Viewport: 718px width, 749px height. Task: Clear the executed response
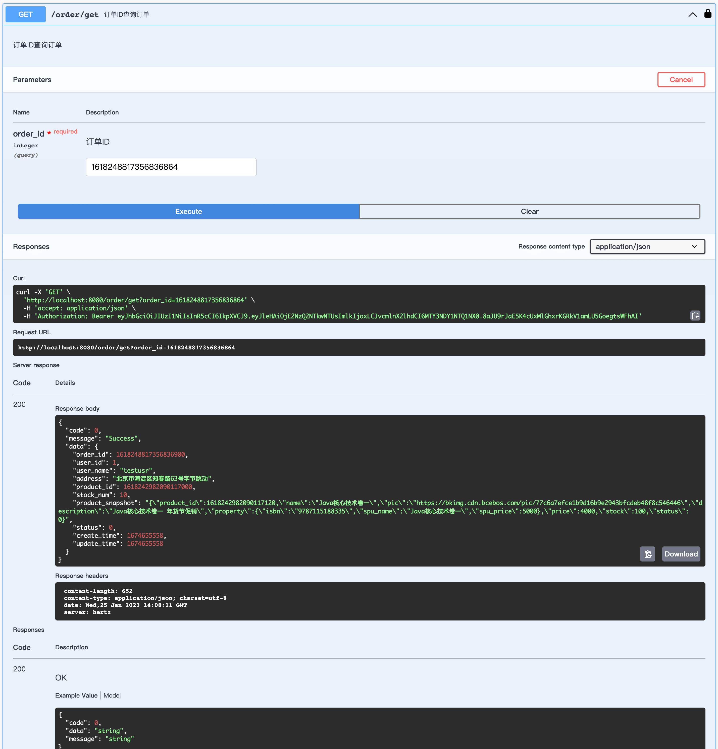tap(529, 211)
